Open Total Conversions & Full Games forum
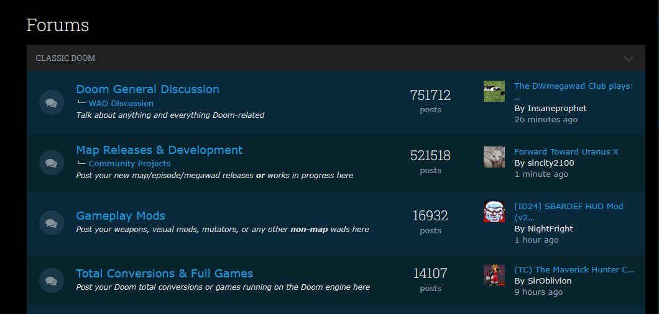The height and width of the screenshot is (314, 659). point(164,274)
